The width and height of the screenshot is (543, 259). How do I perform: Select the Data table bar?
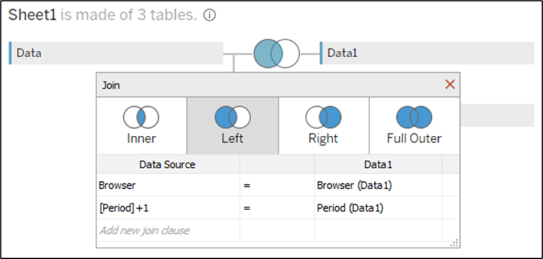pos(116,53)
